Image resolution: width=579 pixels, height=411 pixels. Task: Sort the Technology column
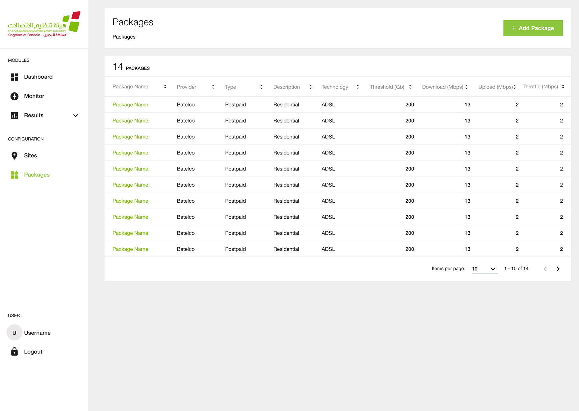point(358,87)
